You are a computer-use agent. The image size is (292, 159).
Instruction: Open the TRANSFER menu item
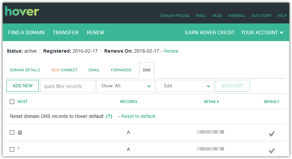click(x=66, y=33)
